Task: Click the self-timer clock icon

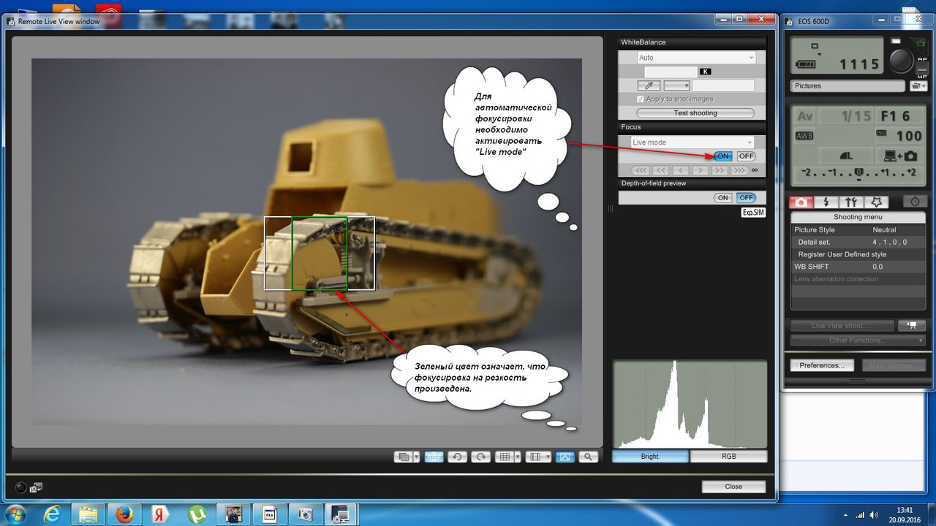Action: pos(915,202)
